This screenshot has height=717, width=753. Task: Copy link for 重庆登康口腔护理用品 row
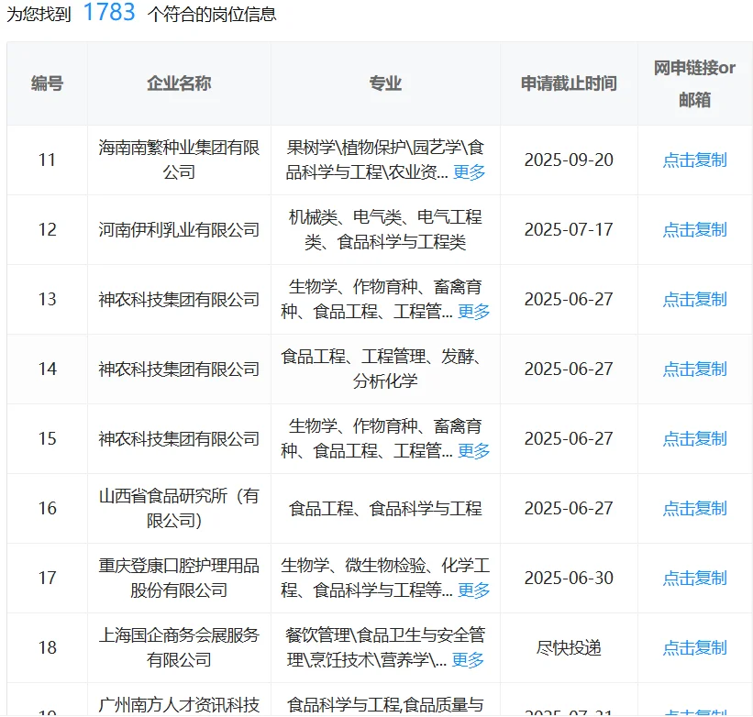694,578
